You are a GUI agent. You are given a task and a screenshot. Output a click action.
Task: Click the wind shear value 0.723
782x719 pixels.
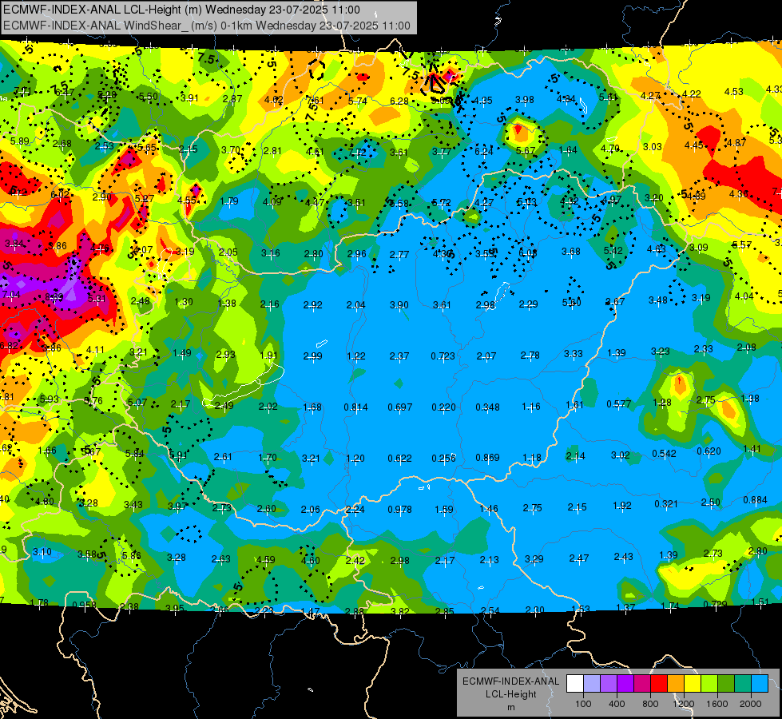click(443, 356)
